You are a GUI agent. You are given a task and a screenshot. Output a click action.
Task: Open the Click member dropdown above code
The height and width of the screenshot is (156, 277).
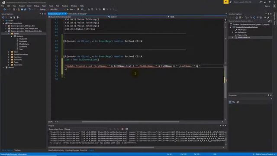(x=197, y=17)
